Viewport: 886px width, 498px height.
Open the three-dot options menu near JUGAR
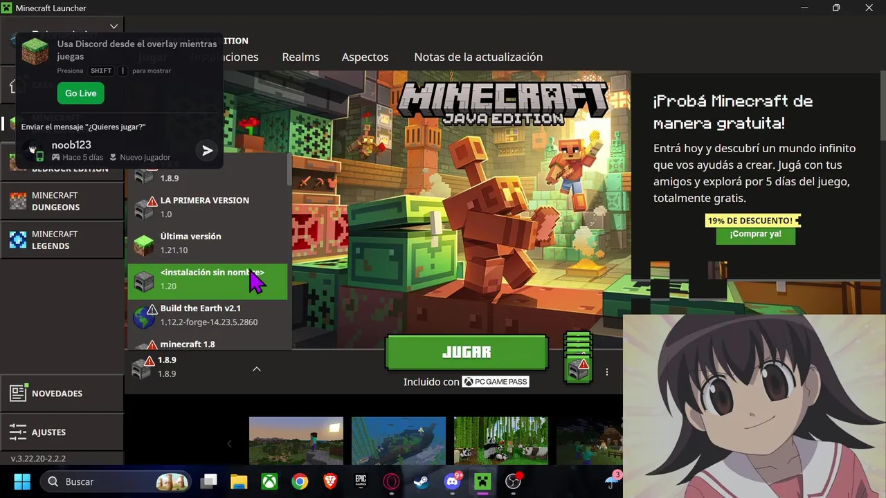click(x=607, y=371)
